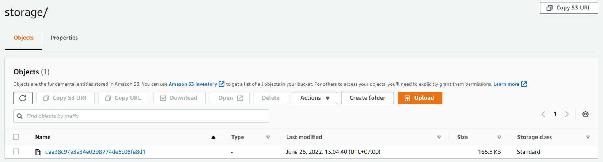Open the Actions dropdown menu

point(314,98)
